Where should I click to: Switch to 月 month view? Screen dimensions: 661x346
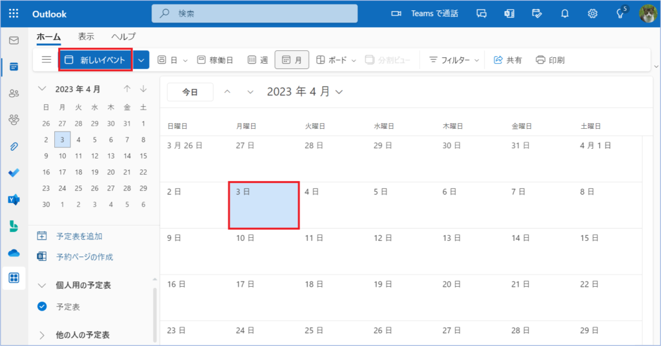[292, 60]
